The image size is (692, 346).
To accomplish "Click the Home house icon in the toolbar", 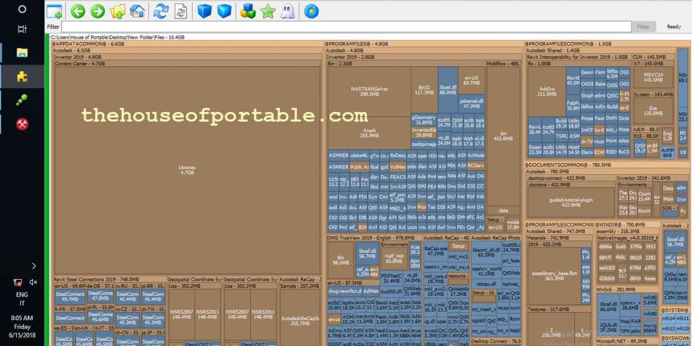I will click(x=137, y=10).
